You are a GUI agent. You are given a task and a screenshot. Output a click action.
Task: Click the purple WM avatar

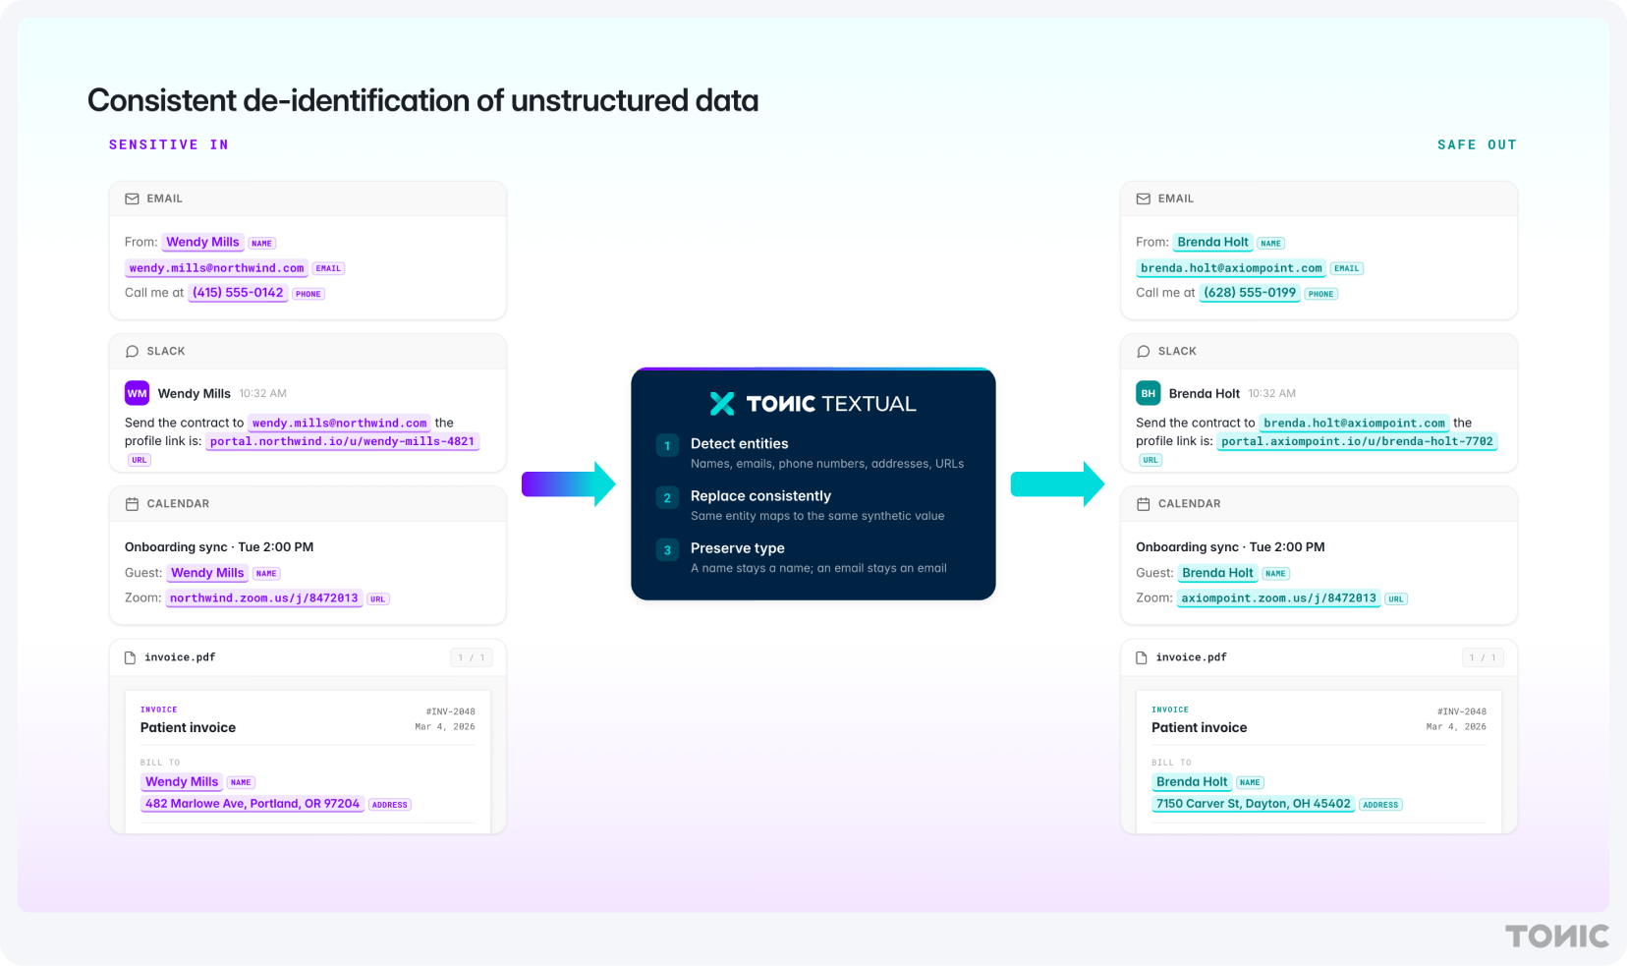pyautogui.click(x=137, y=393)
